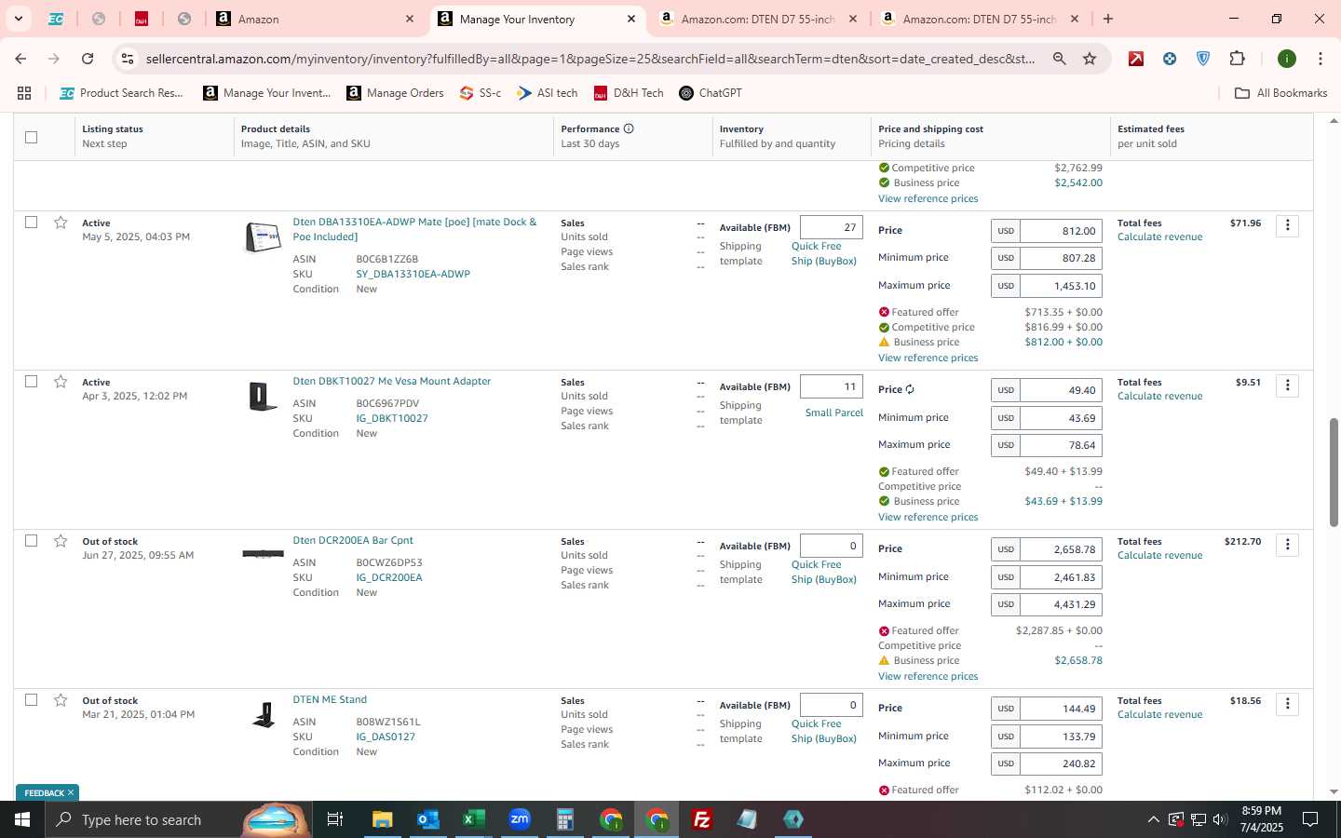Open the site information icon in address bar
Viewport: 1341px width, 838px height.
pyautogui.click(x=128, y=59)
